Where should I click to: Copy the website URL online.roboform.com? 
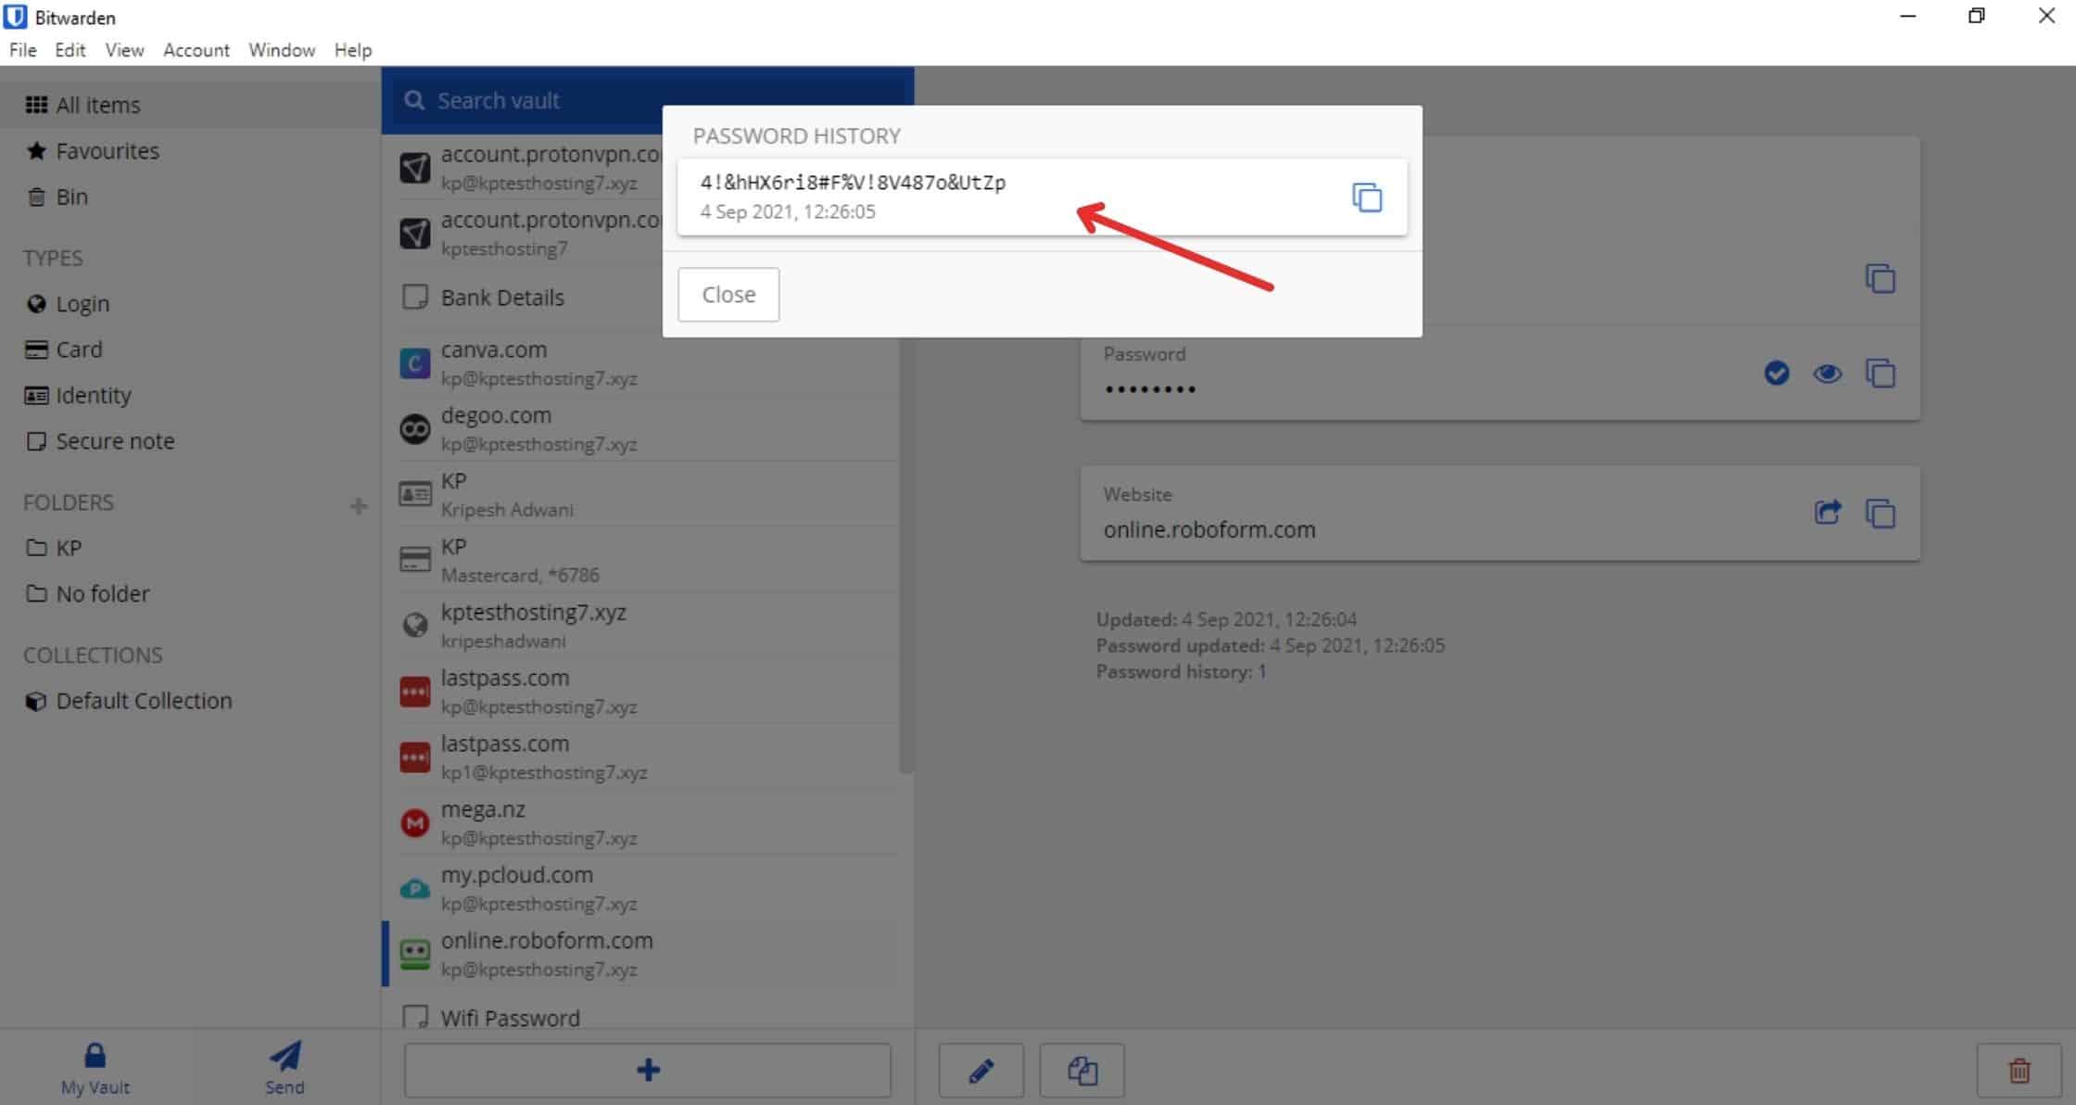click(x=1880, y=513)
